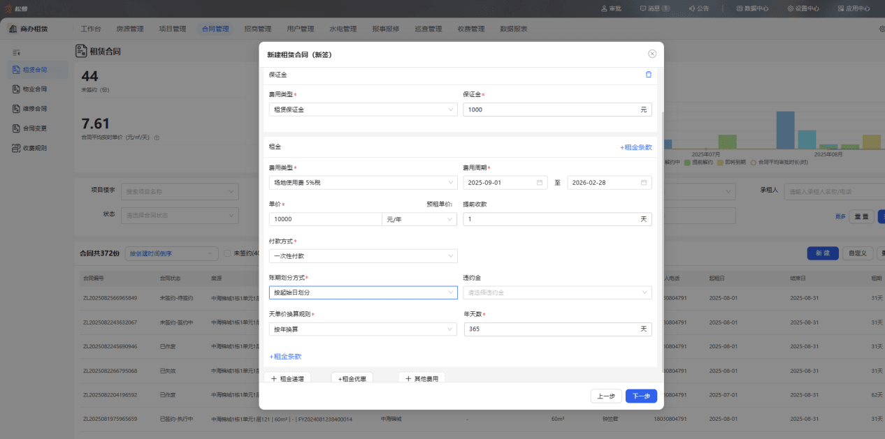
Task: Click the 承租人 name/phone search field
Action: click(x=835, y=191)
